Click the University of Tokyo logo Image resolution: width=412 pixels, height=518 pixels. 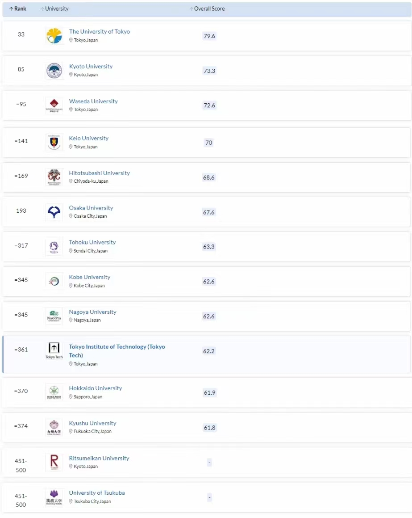point(54,36)
